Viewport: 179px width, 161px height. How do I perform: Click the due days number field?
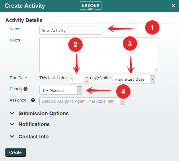[77, 79]
